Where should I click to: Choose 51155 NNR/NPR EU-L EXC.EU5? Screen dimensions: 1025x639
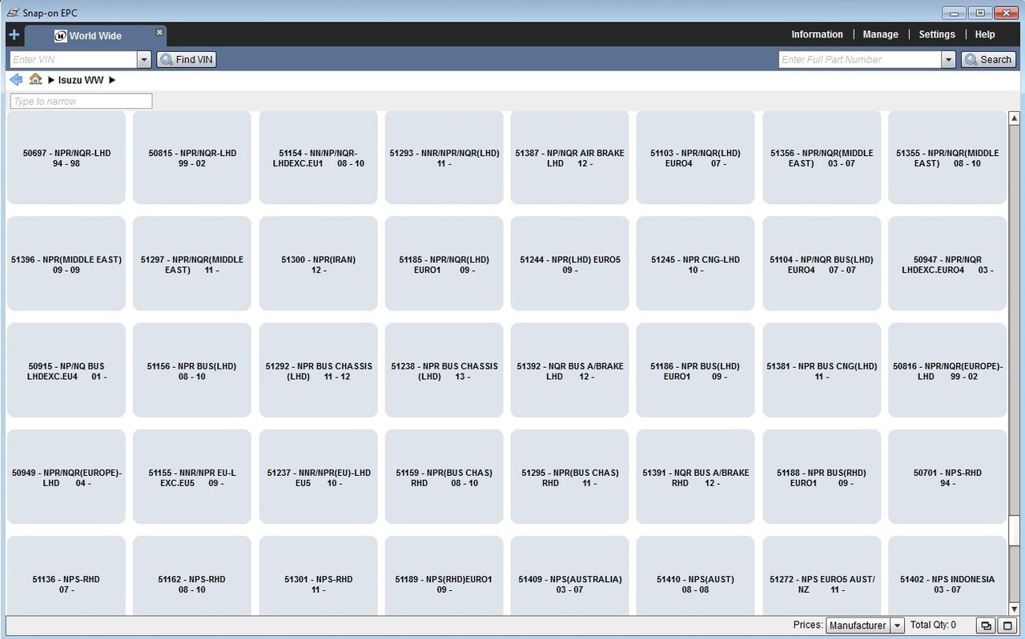192,477
